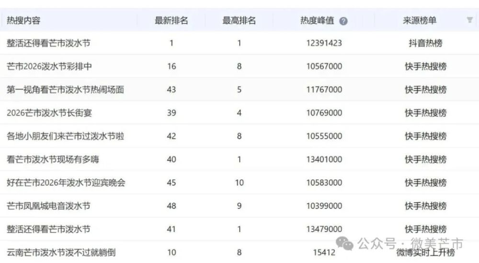Click the WeChat logo in the watermark
This screenshot has width=479, height=263.
(345, 244)
